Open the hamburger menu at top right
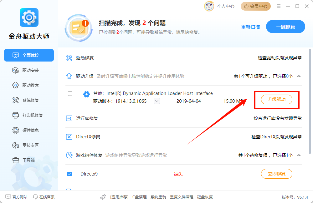 pyautogui.click(x=278, y=6)
